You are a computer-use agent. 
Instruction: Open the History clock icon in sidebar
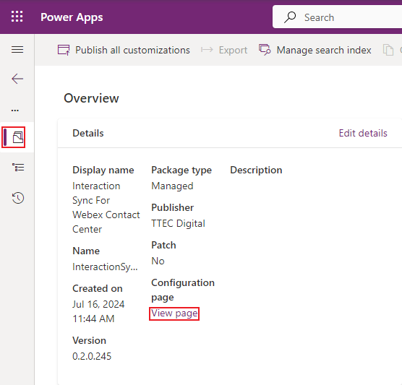click(x=18, y=198)
